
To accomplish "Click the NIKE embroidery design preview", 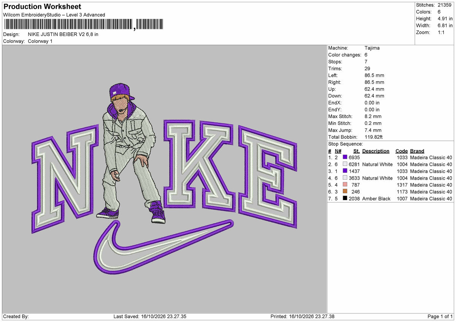I will (164, 179).
